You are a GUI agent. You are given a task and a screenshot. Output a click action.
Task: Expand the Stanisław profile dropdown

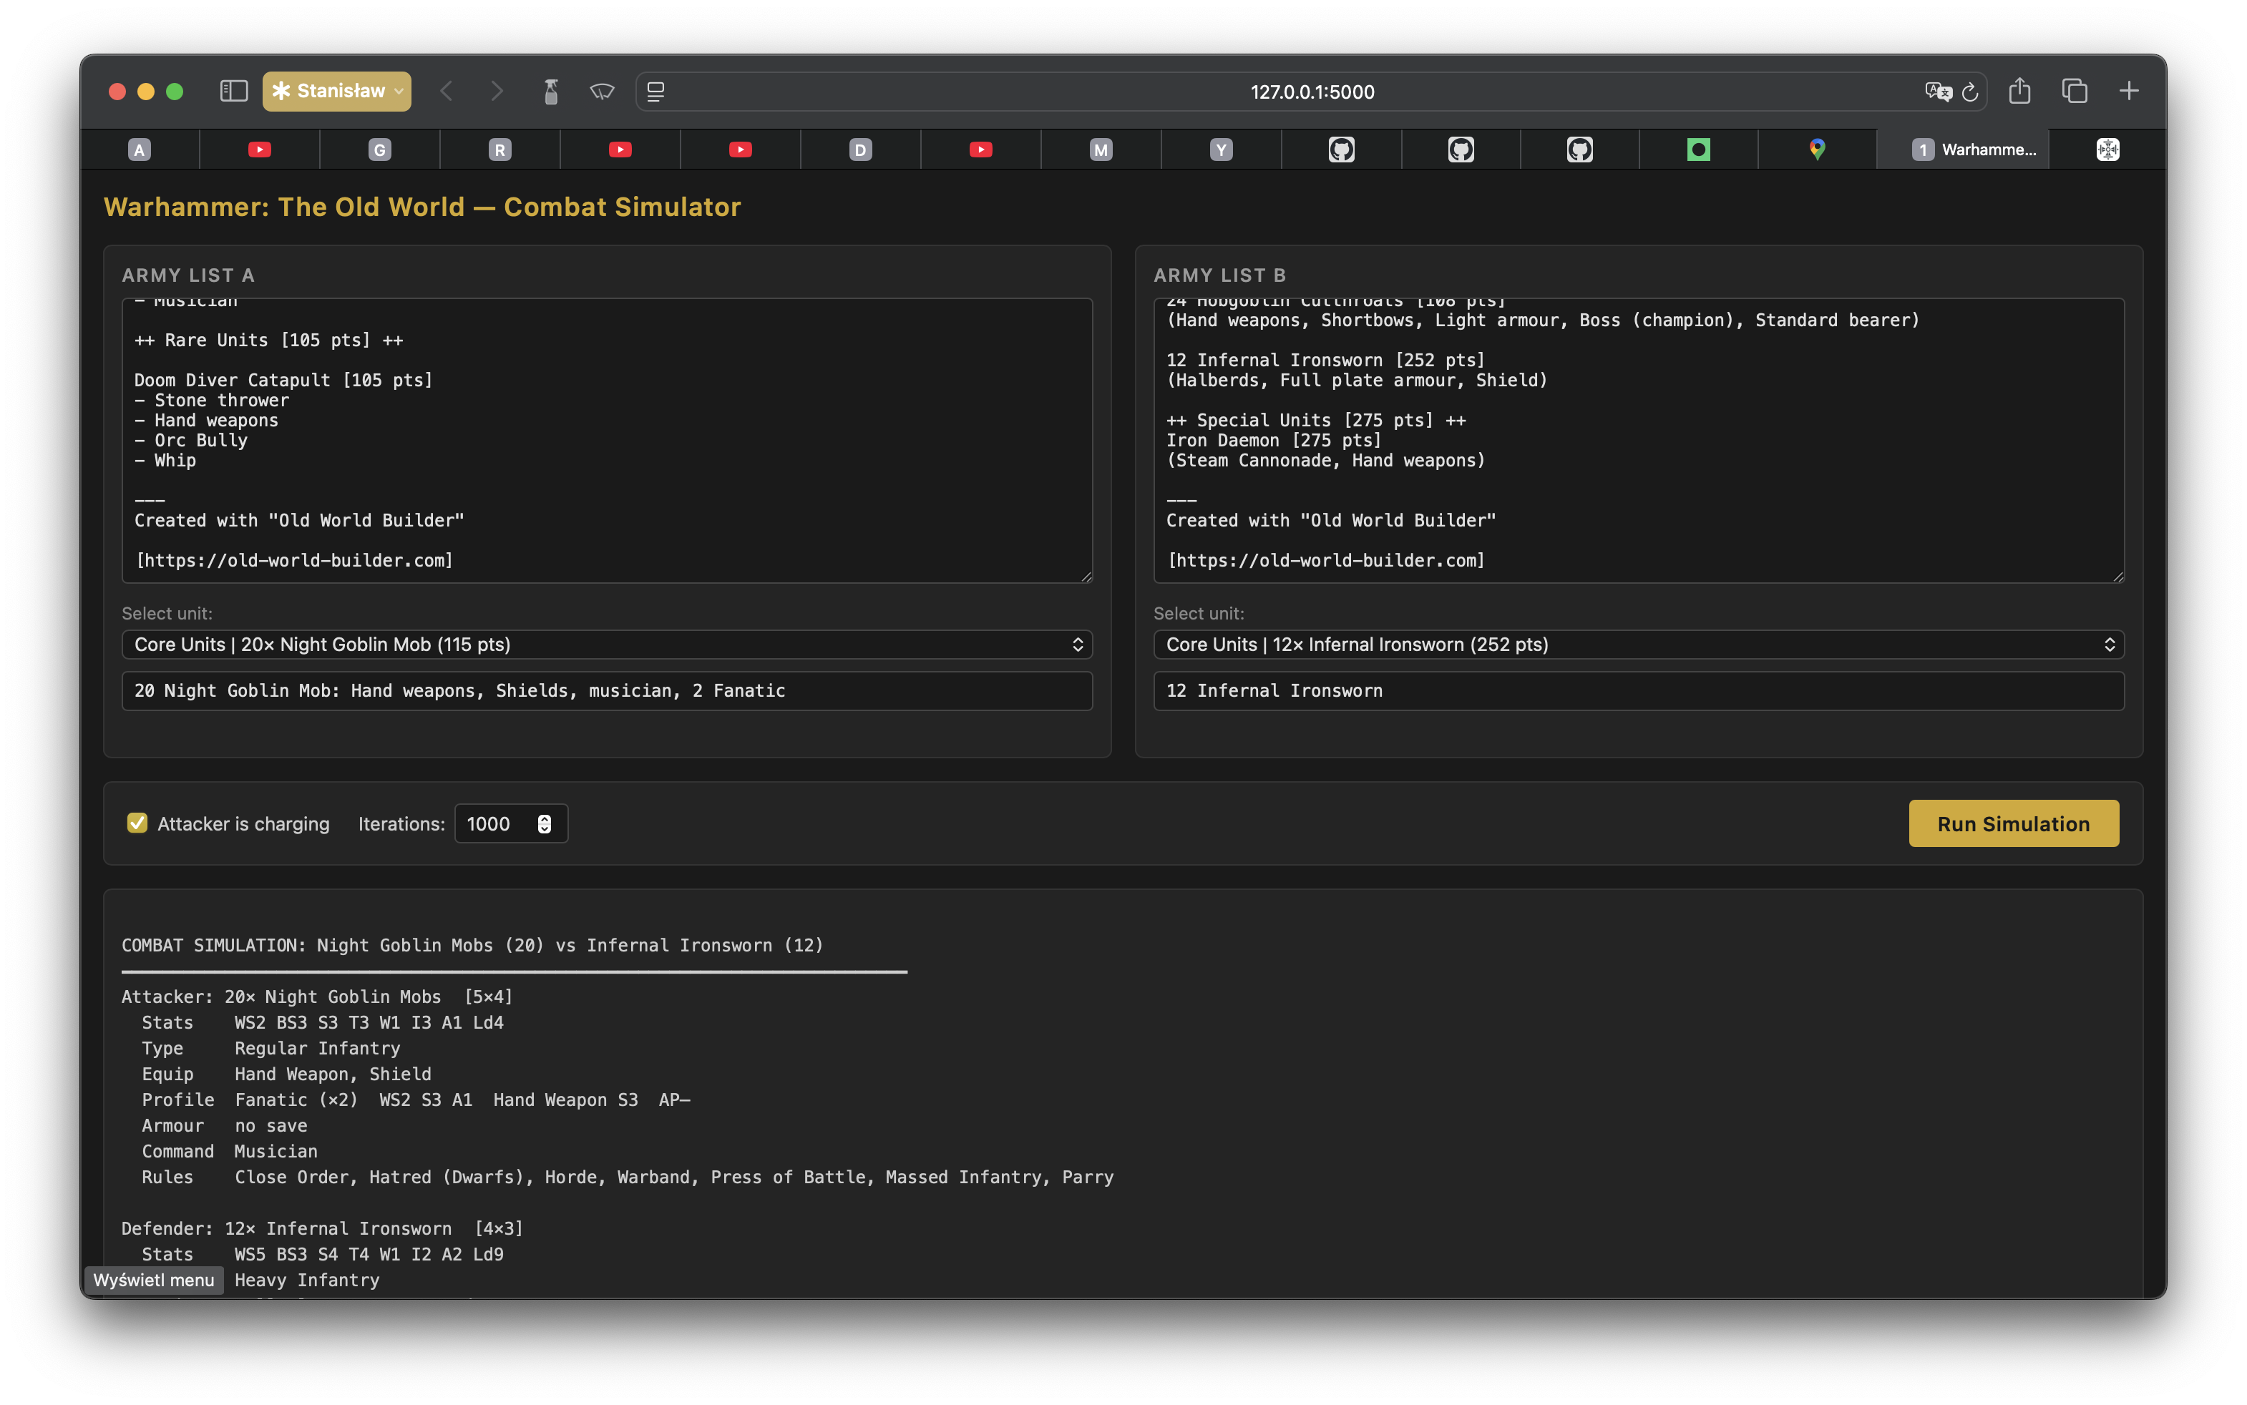(x=336, y=91)
